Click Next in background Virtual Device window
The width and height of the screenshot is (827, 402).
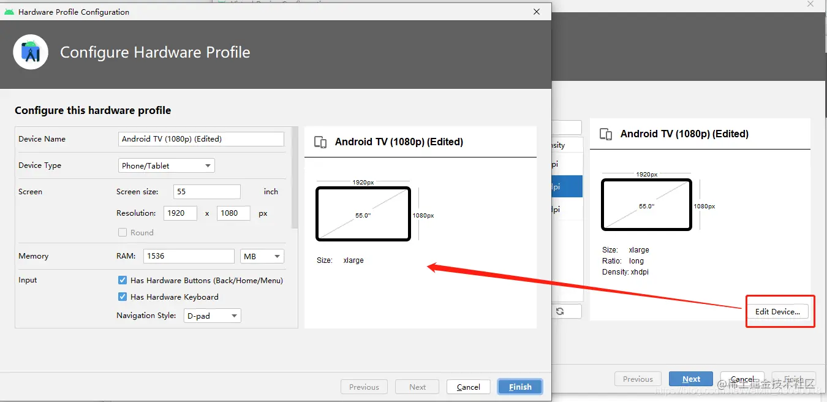691,379
